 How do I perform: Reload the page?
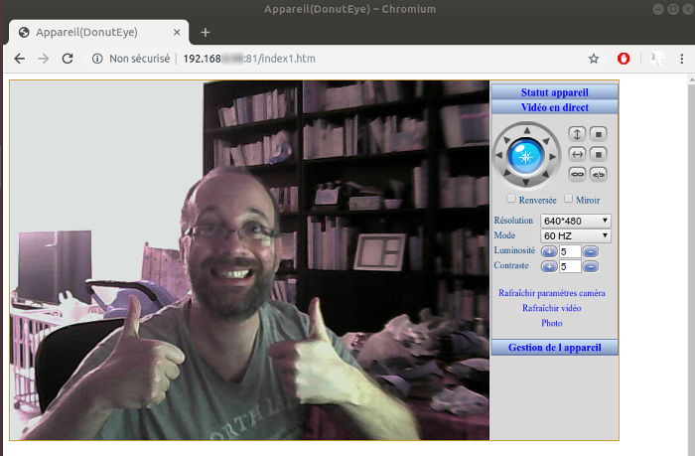point(68,59)
